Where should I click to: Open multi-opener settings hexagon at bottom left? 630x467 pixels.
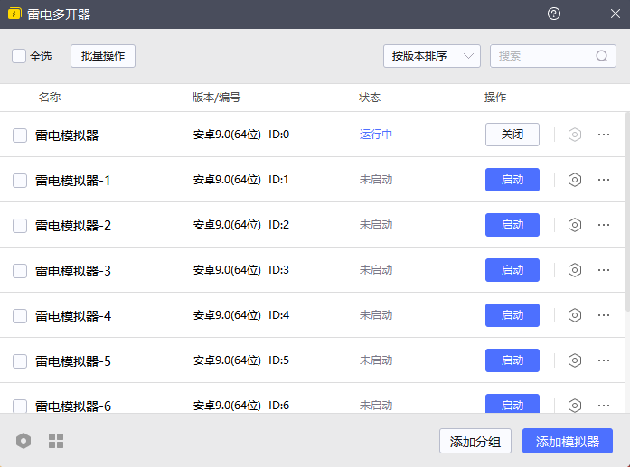(24, 441)
